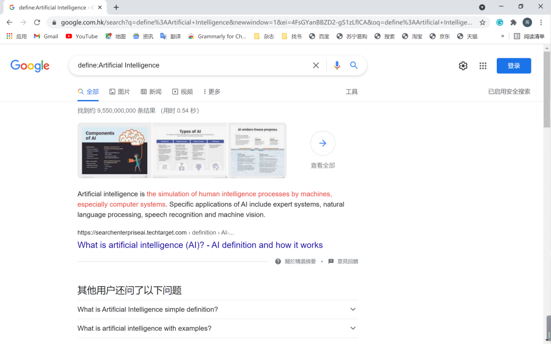Select the 全部 results tab
The image size is (551, 344).
coord(88,92)
